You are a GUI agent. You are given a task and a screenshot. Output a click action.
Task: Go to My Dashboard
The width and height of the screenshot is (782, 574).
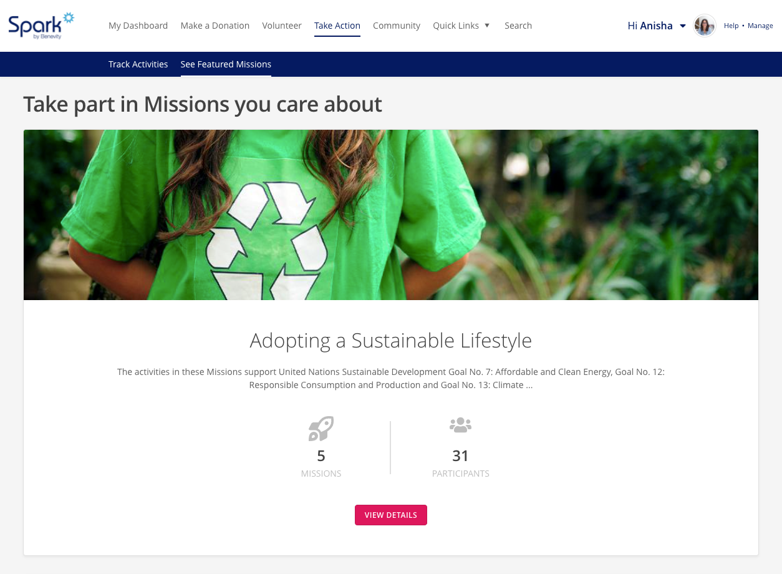pos(138,26)
